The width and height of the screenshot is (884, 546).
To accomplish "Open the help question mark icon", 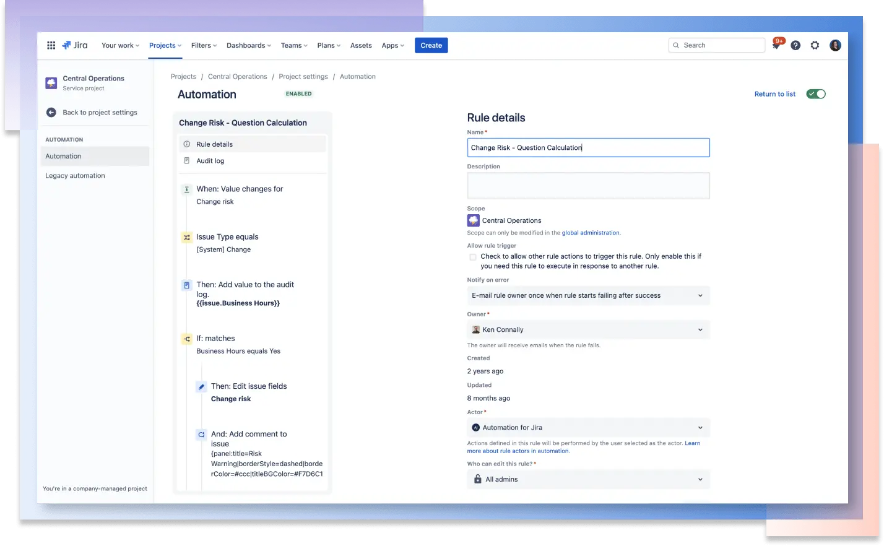I will (795, 45).
